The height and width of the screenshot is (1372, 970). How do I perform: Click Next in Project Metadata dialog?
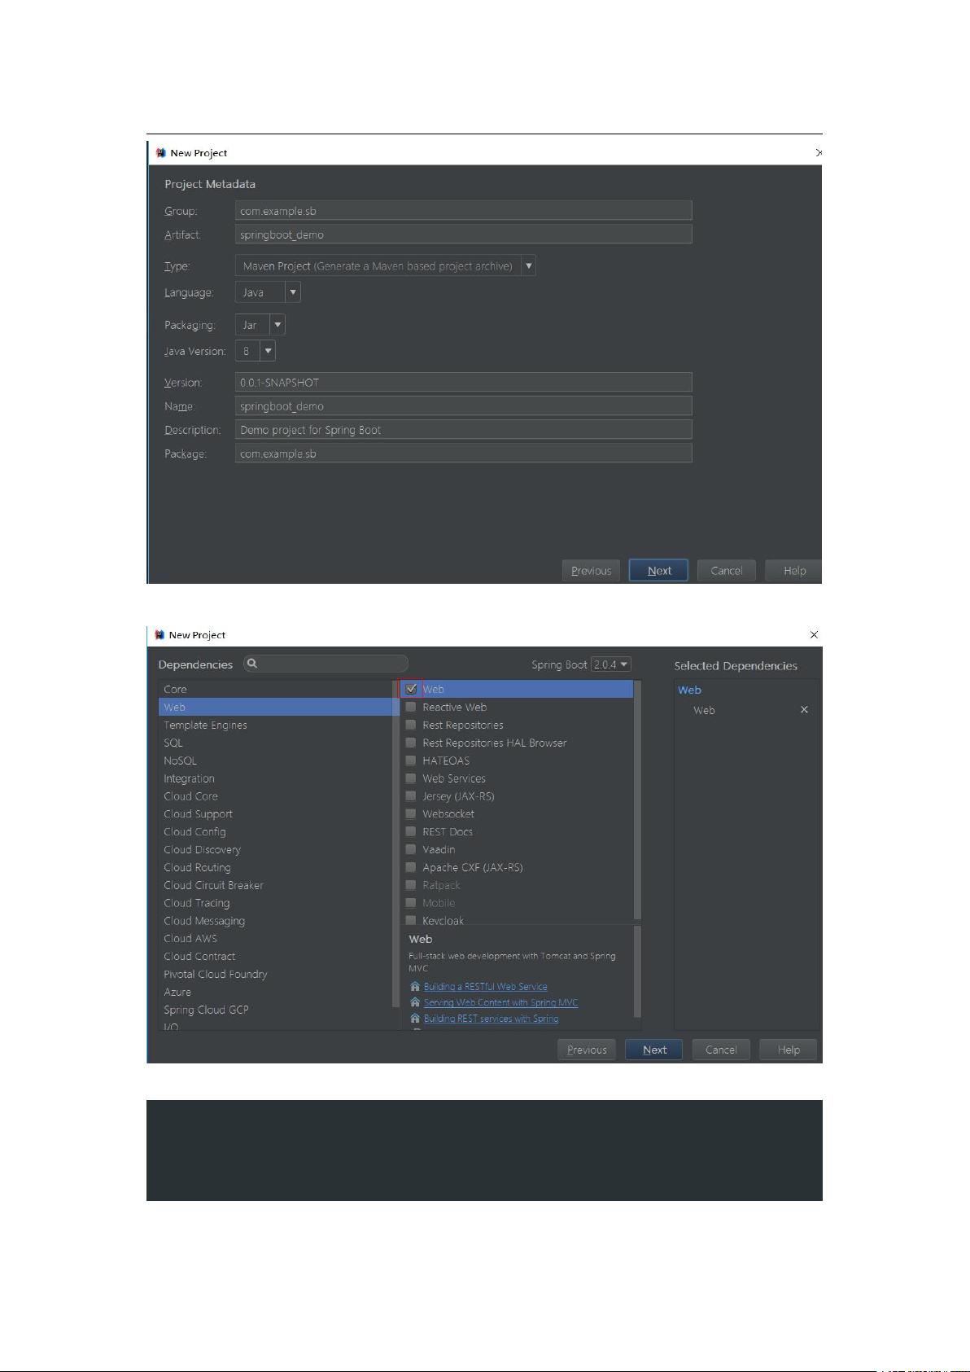(658, 570)
